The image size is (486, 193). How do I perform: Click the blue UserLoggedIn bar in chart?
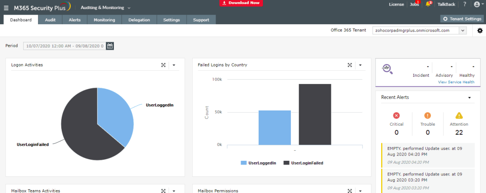pyautogui.click(x=274, y=128)
